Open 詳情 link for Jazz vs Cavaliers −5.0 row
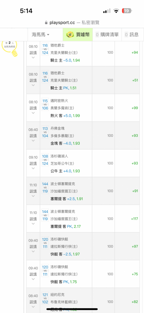 click(33, 53)
